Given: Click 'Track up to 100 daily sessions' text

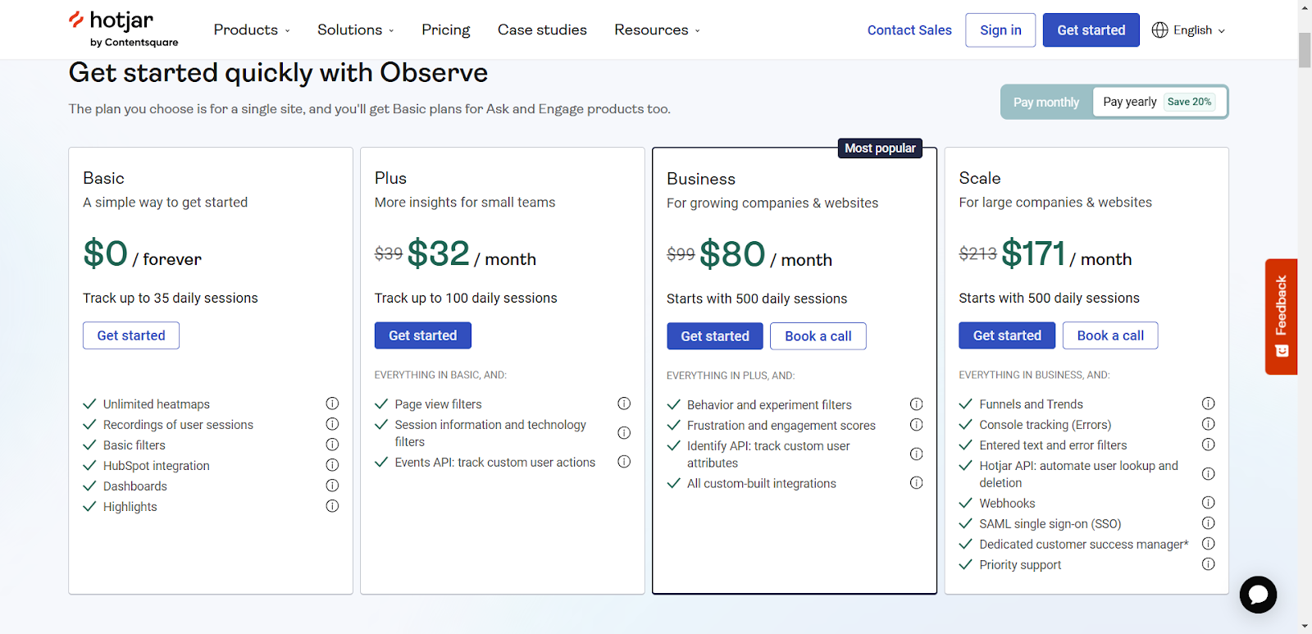Looking at the screenshot, I should coord(466,298).
